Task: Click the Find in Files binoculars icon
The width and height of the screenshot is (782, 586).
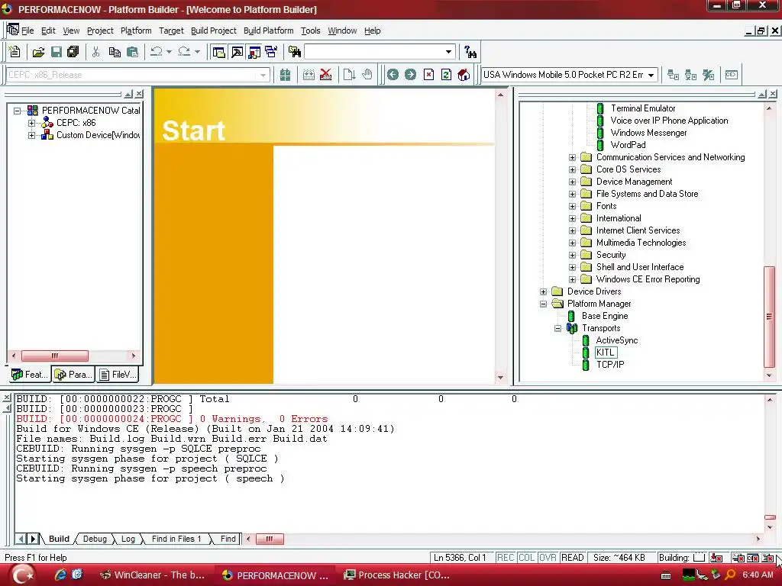Action: 295,52
